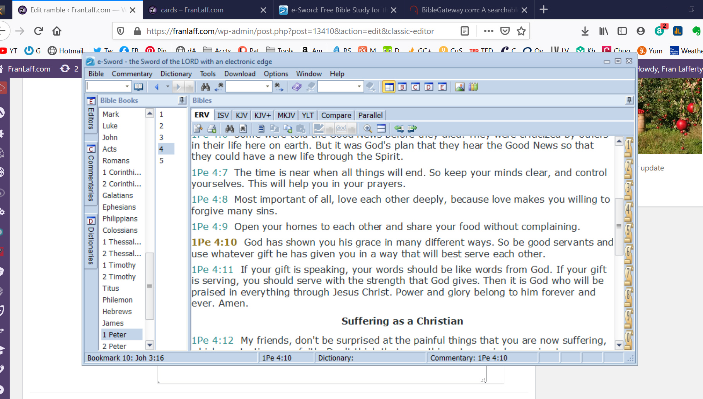Open the search phrase combo box dropdown
The width and height of the screenshot is (703, 399).
tap(267, 87)
